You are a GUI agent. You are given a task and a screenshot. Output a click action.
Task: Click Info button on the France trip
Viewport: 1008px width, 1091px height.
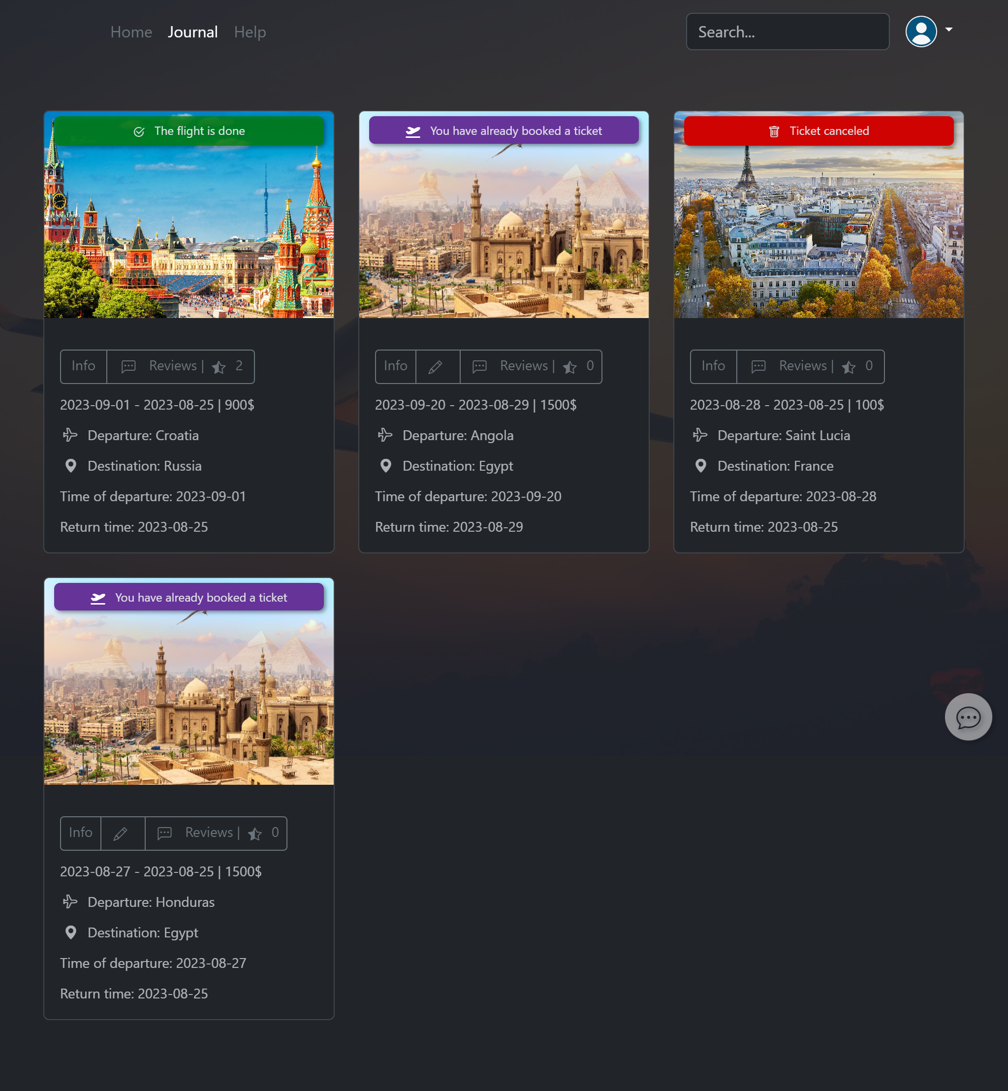tap(713, 366)
